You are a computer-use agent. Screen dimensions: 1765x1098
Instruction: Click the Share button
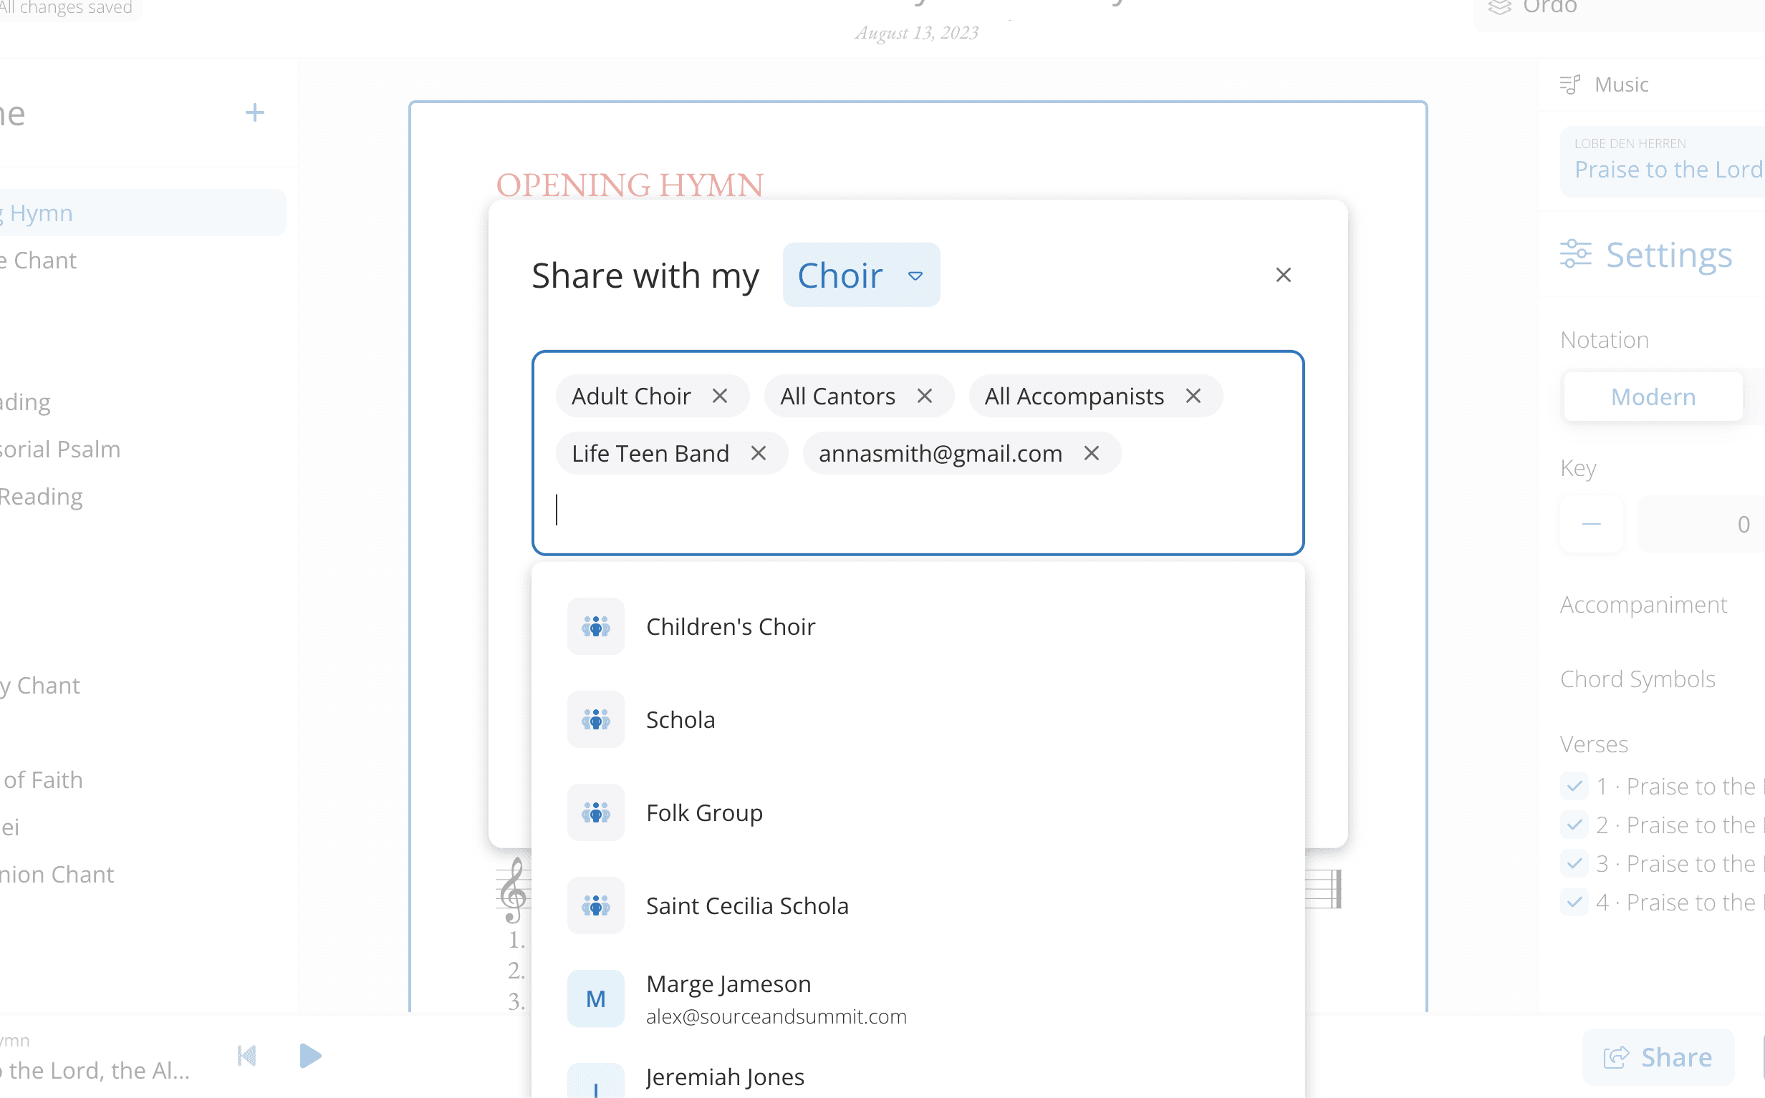pyautogui.click(x=1659, y=1057)
